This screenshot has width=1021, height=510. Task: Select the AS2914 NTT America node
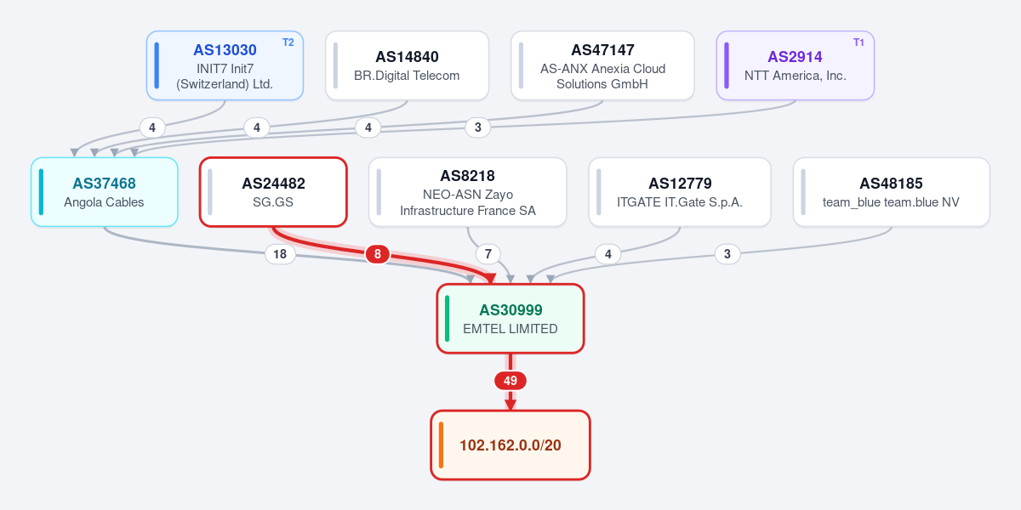point(796,65)
